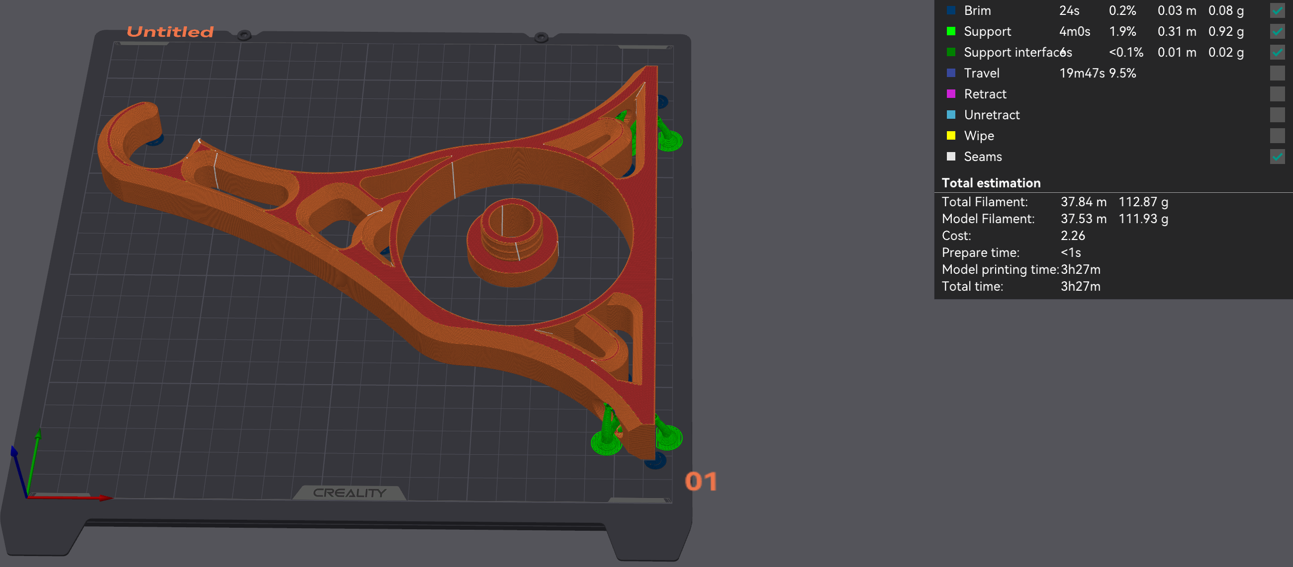The height and width of the screenshot is (567, 1293).
Task: Click the bright green Support color swatch
Action: 951,31
